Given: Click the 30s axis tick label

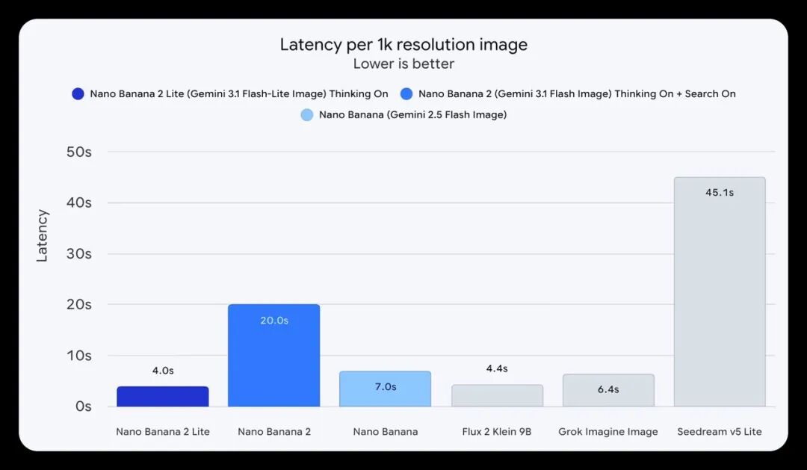Looking at the screenshot, I should pyautogui.click(x=78, y=254).
